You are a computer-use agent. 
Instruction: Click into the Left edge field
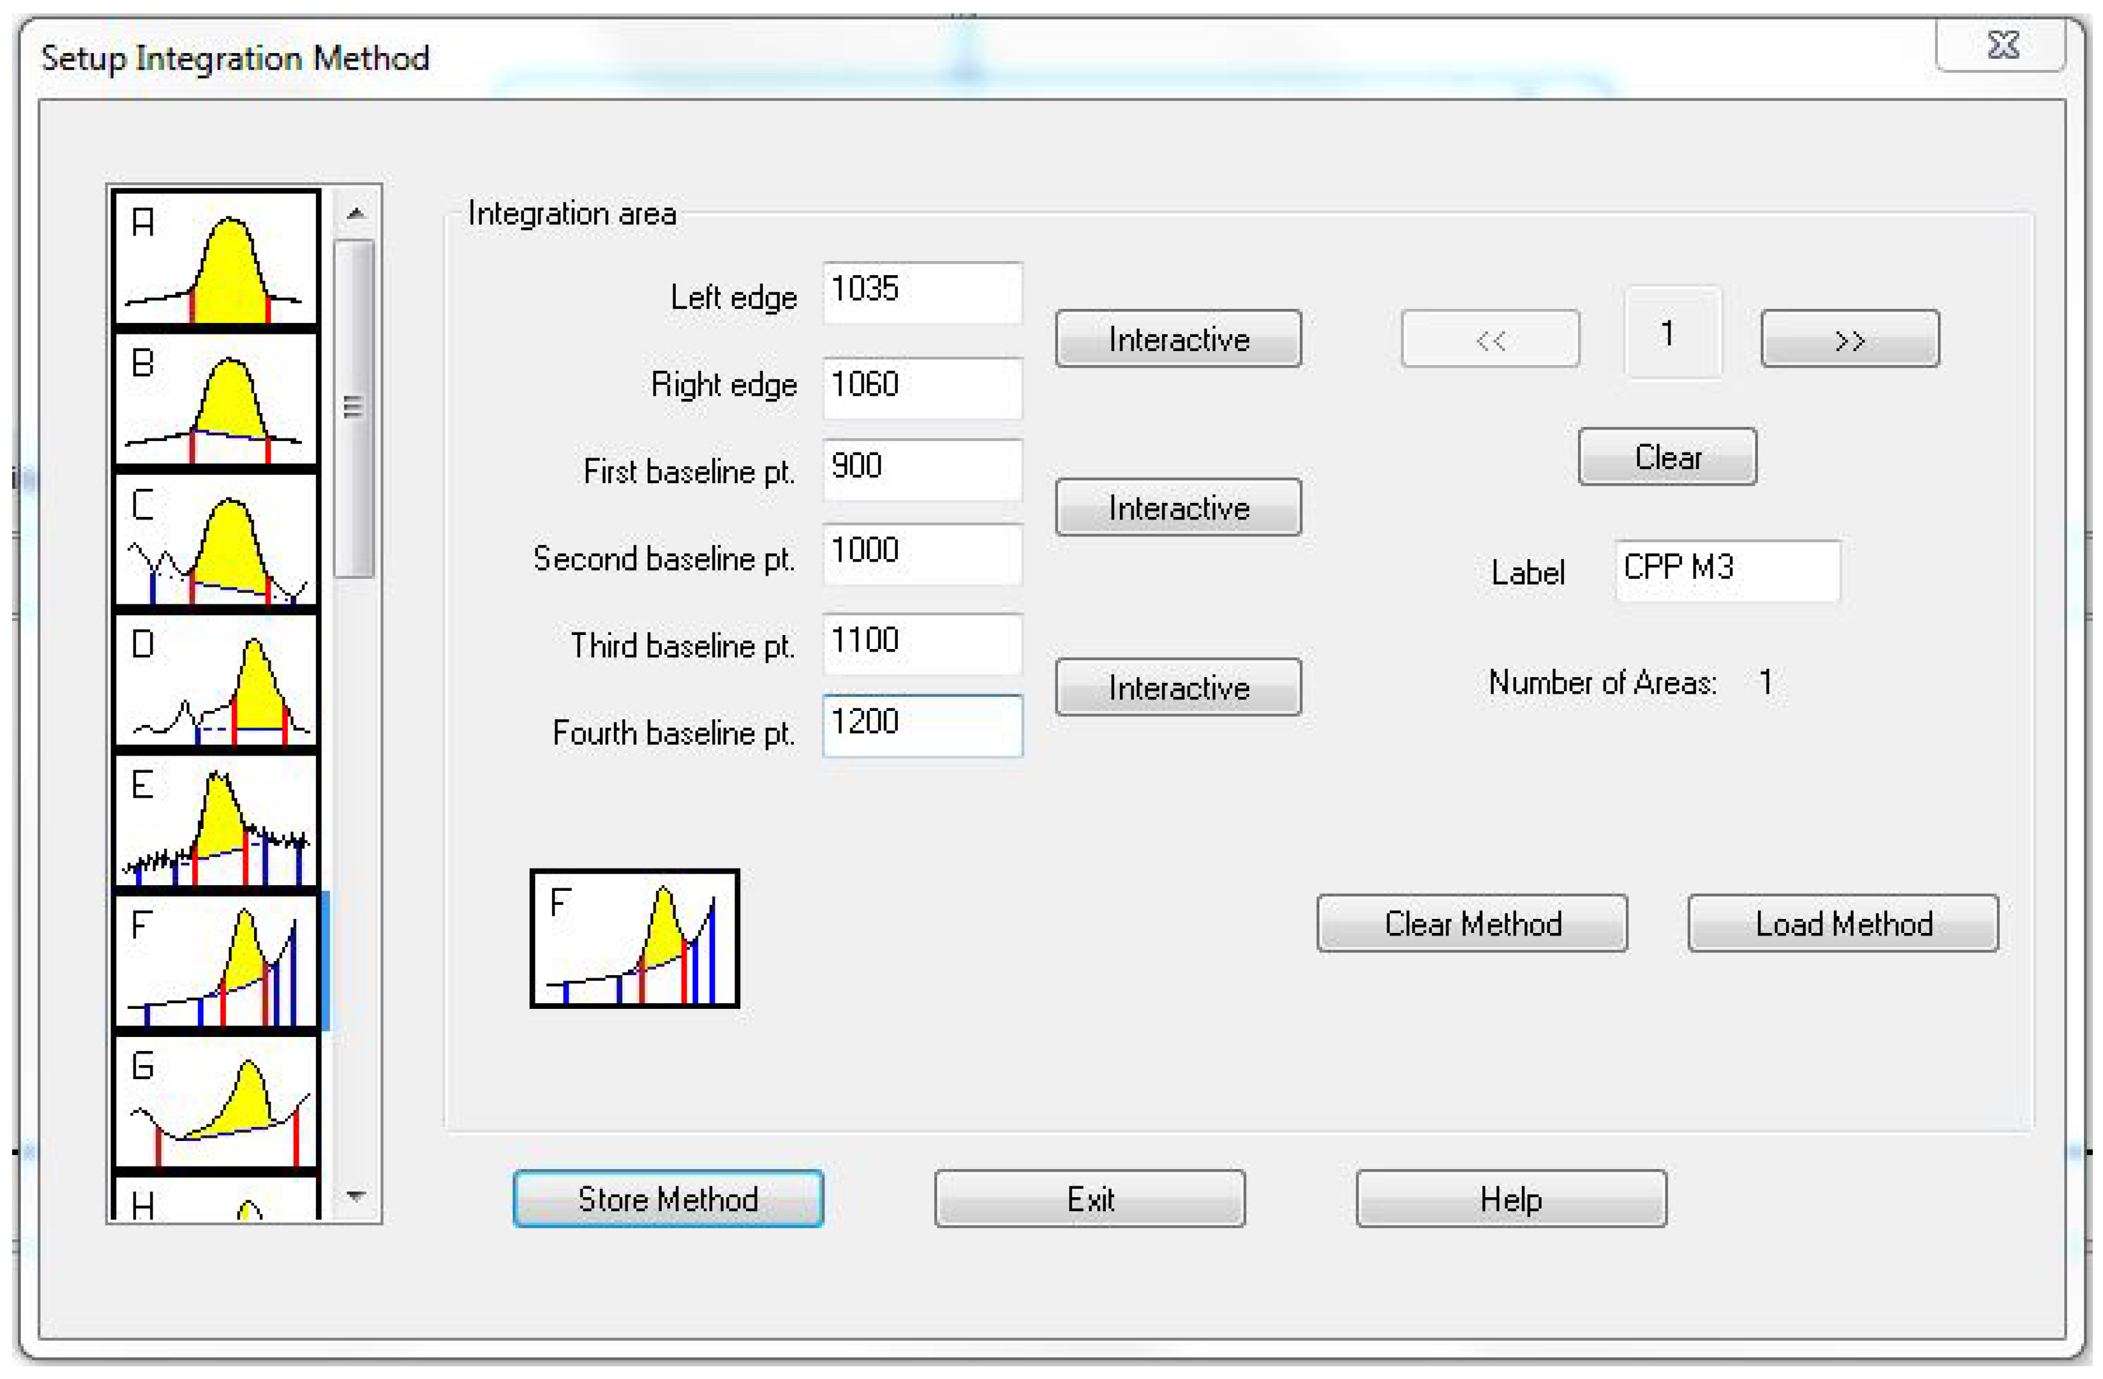923,292
